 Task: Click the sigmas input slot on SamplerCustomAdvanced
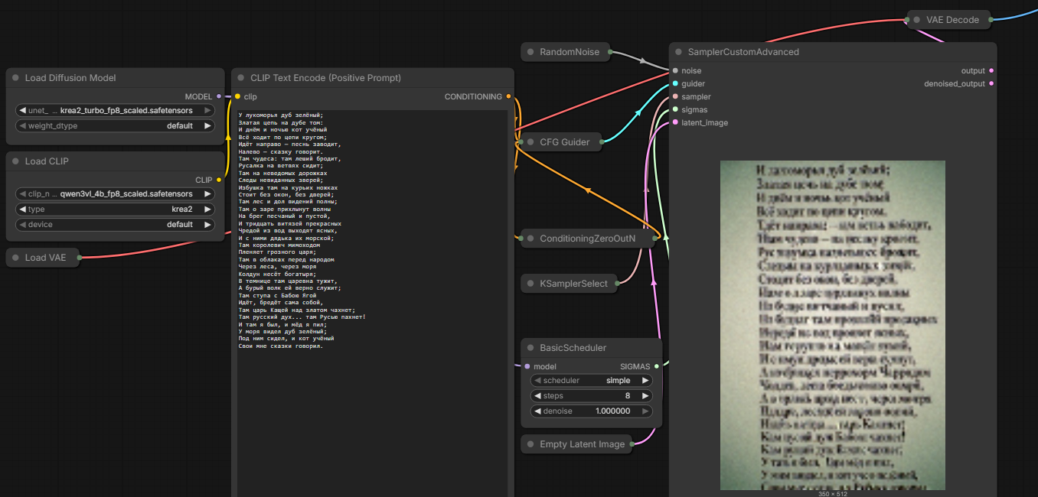[675, 109]
